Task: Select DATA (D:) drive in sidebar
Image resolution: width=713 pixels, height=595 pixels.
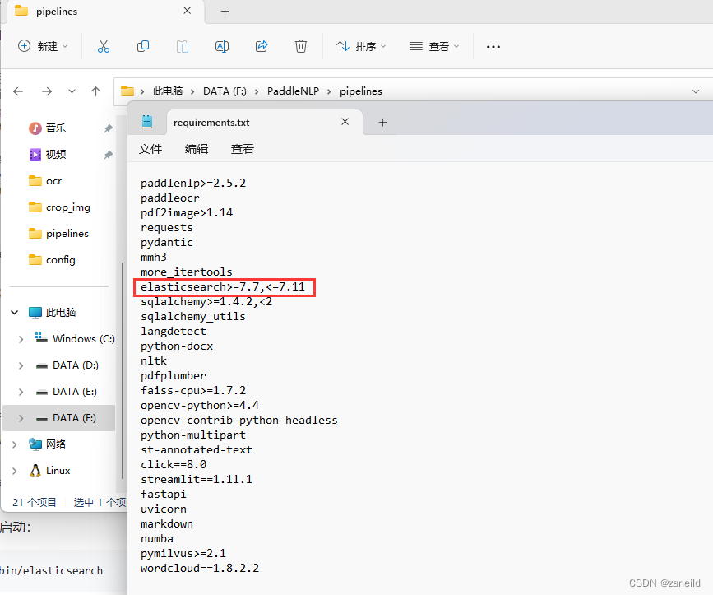Action: (75, 365)
